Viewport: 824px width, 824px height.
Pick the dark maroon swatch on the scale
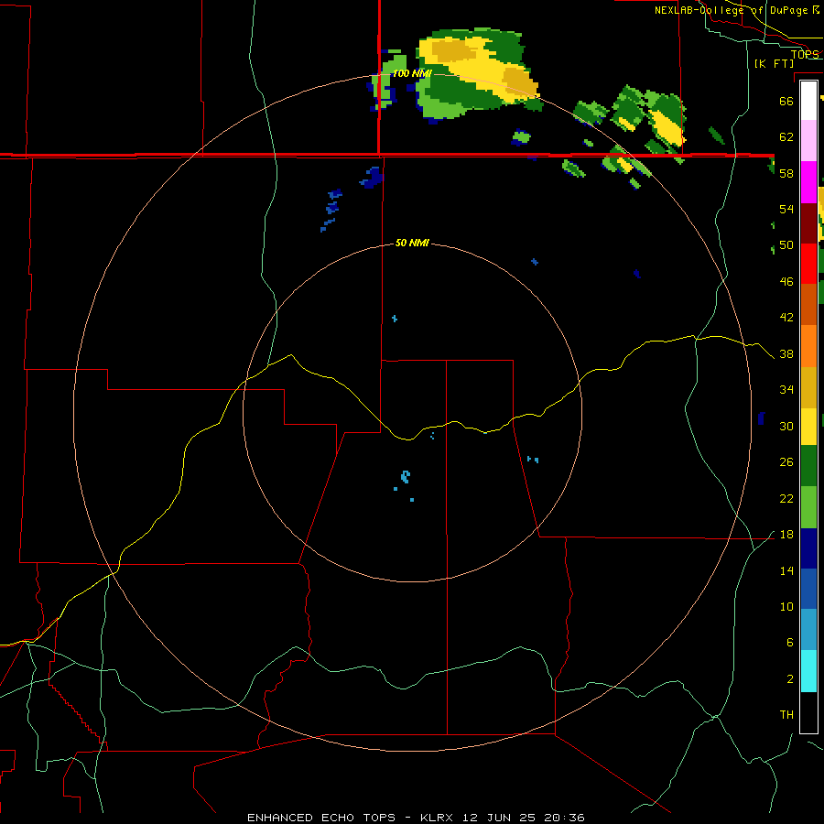(808, 222)
